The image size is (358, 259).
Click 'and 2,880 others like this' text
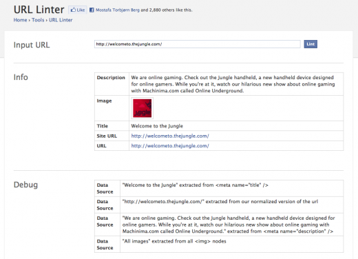(x=167, y=10)
